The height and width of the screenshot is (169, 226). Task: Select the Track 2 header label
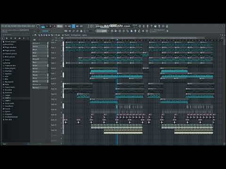point(53,47)
